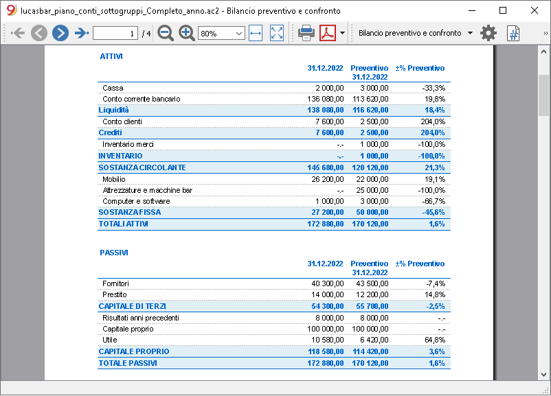Maximize the report window

pos(503,10)
